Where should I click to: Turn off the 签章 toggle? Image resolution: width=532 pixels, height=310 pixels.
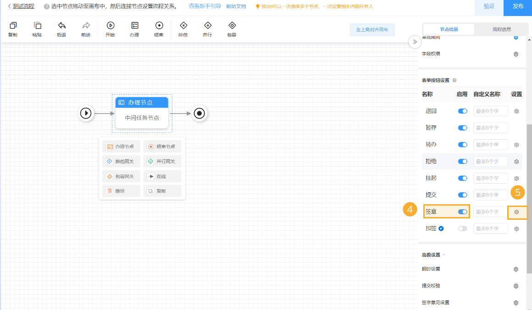(462, 212)
